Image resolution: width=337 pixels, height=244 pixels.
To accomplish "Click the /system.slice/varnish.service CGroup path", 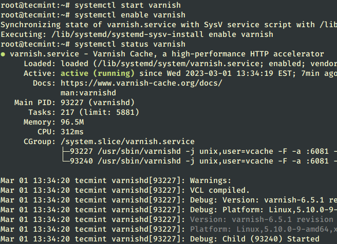I will [x=127, y=141].
